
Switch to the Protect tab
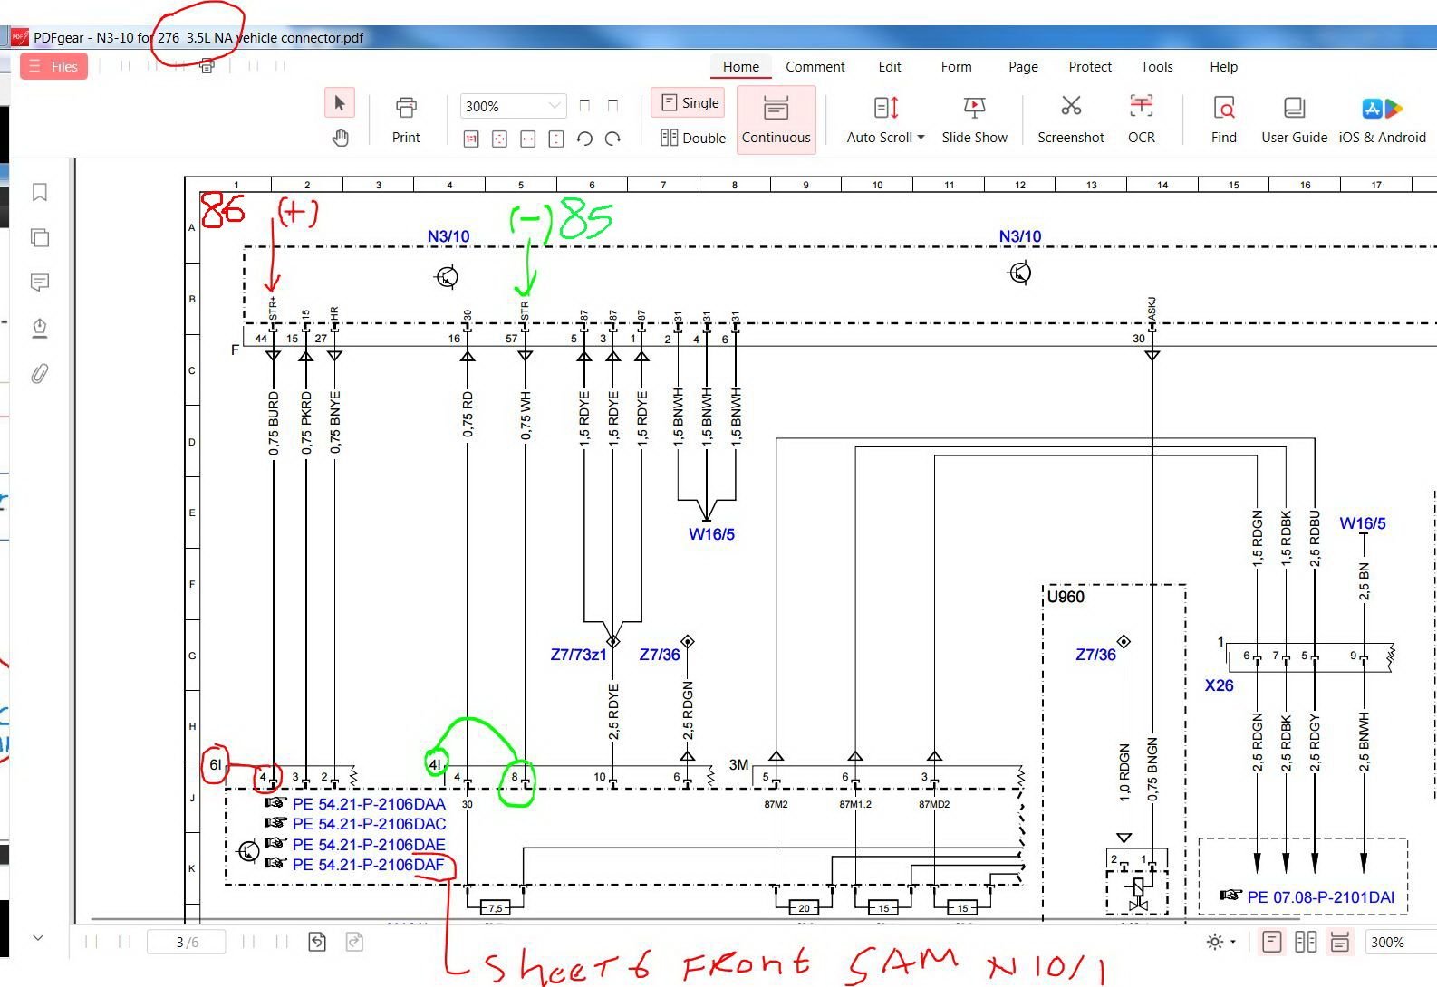[1089, 67]
